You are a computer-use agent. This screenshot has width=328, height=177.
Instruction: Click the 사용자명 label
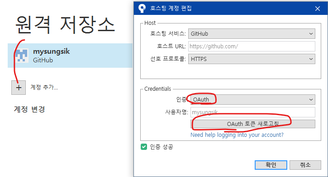177,112
